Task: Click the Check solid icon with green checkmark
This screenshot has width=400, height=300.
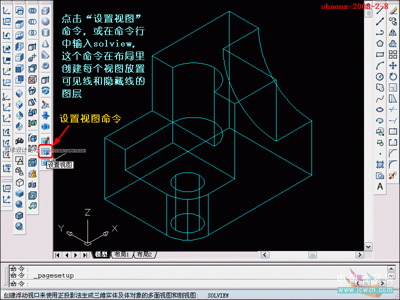Action: point(32,206)
